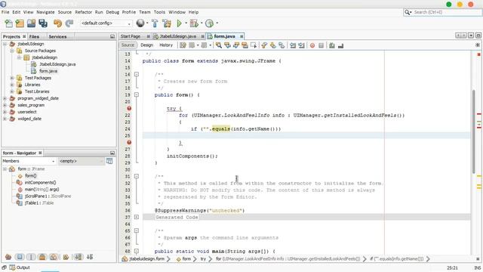Select form.java in Projects tree
This screenshot has width=483, height=272.
(48, 71)
